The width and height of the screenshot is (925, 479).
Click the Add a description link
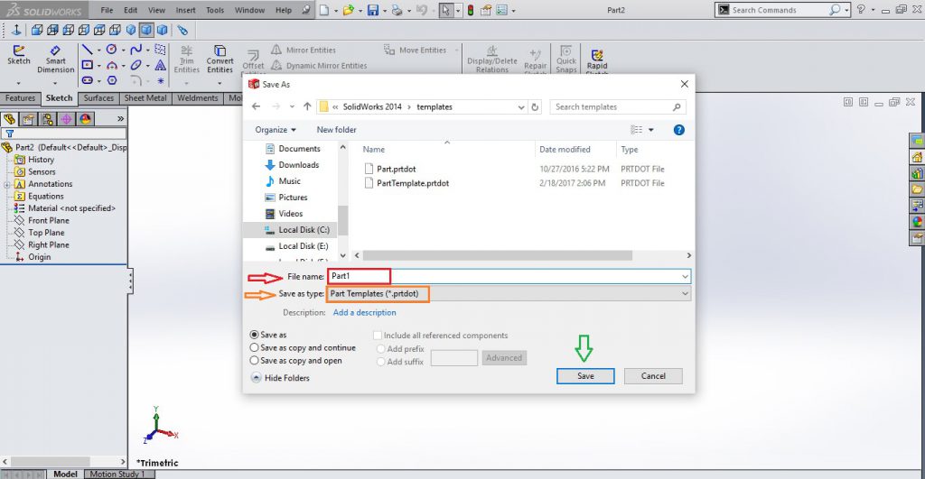click(365, 312)
